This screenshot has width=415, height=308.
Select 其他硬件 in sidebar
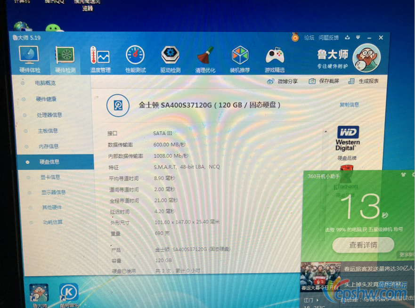point(52,207)
